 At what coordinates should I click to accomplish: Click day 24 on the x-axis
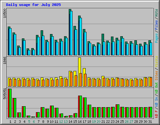[x=117, y=122]
